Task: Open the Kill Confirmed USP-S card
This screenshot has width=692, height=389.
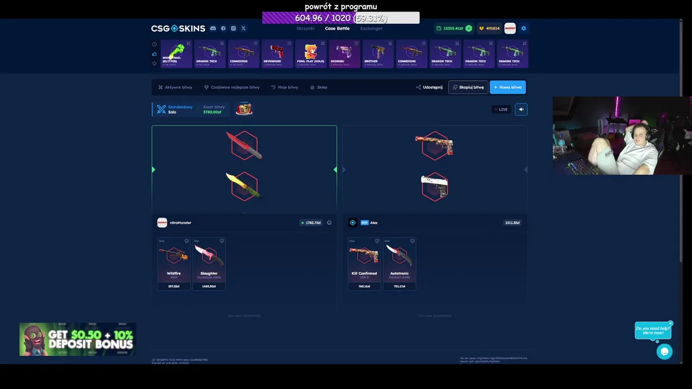Action: click(364, 264)
